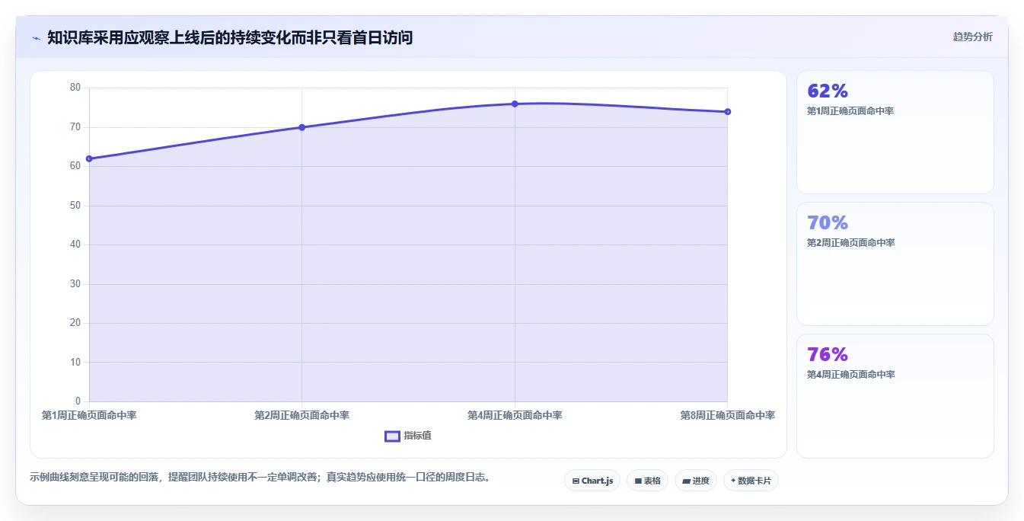Click card caption 第2周正确页面命中率 under 70%
Image resolution: width=1024 pixels, height=521 pixels.
[850, 243]
